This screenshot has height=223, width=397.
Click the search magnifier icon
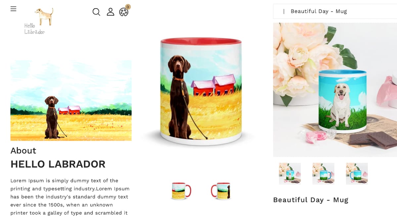[96, 12]
